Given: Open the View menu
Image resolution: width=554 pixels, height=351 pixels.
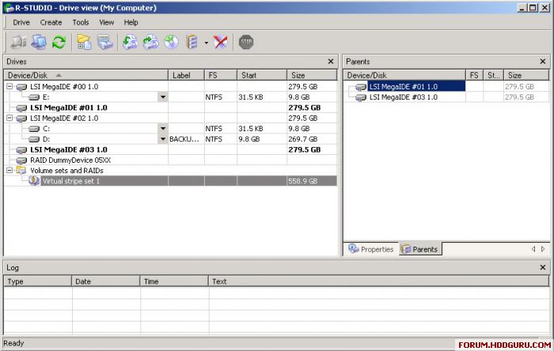Looking at the screenshot, I should [106, 23].
